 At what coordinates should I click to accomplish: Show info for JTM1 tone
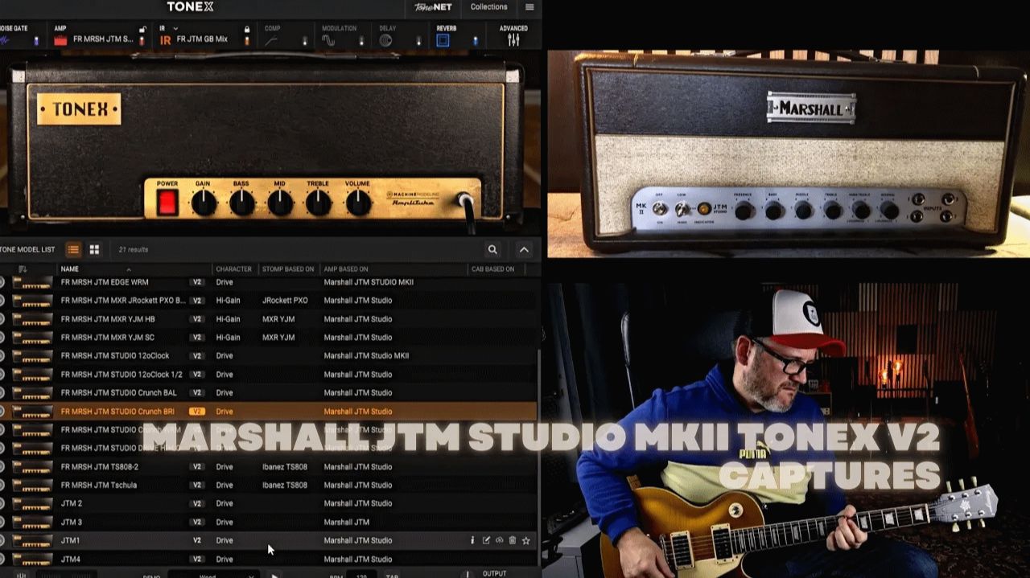[472, 541]
